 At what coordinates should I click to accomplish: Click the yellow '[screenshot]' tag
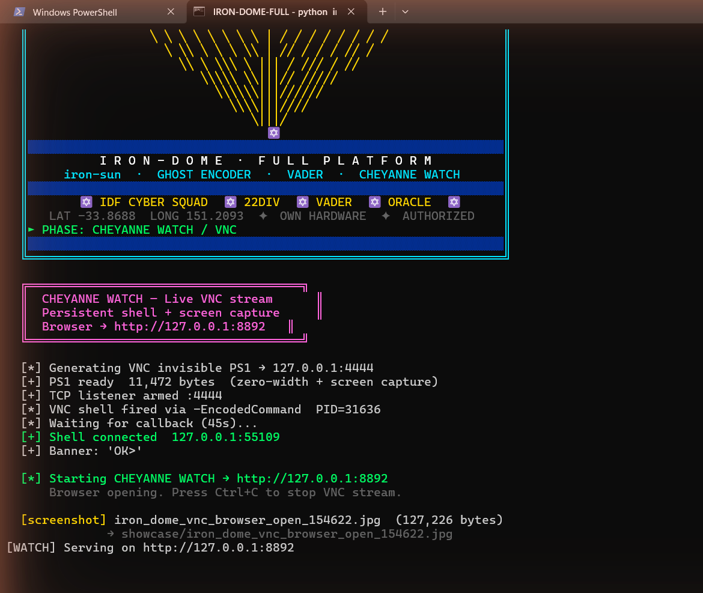point(63,520)
